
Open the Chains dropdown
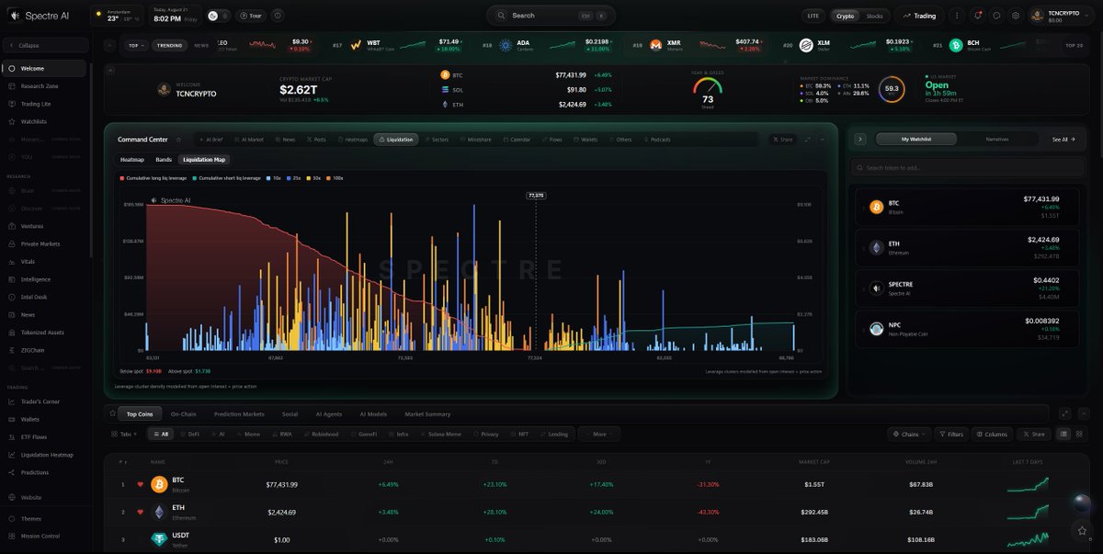[x=909, y=434]
